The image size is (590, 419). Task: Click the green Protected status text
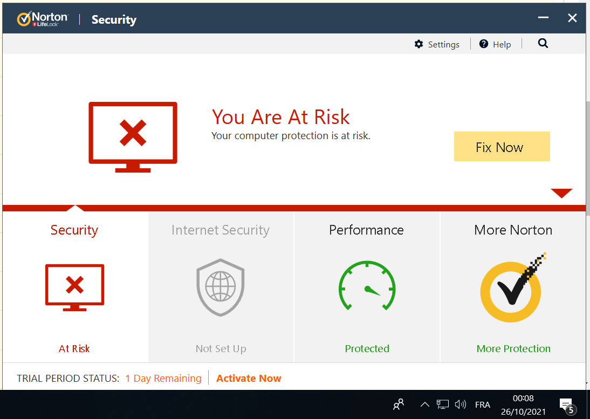pyautogui.click(x=367, y=349)
